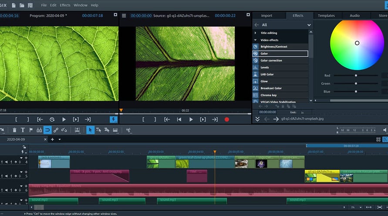Viewport: 388px width, 216px height.
Task: Set a chapter marker flag
Action: tap(31, 130)
